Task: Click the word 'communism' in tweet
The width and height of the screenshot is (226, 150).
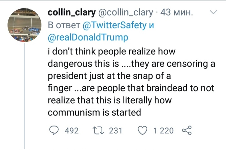Action: tap(74, 112)
